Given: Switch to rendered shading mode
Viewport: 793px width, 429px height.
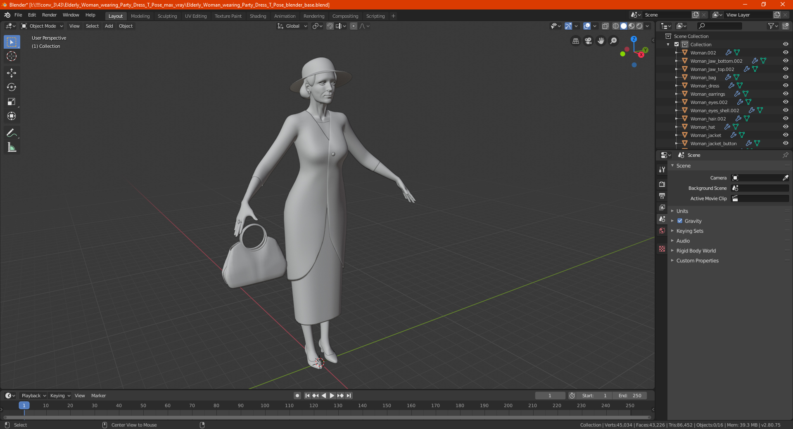Looking at the screenshot, I should (639, 26).
